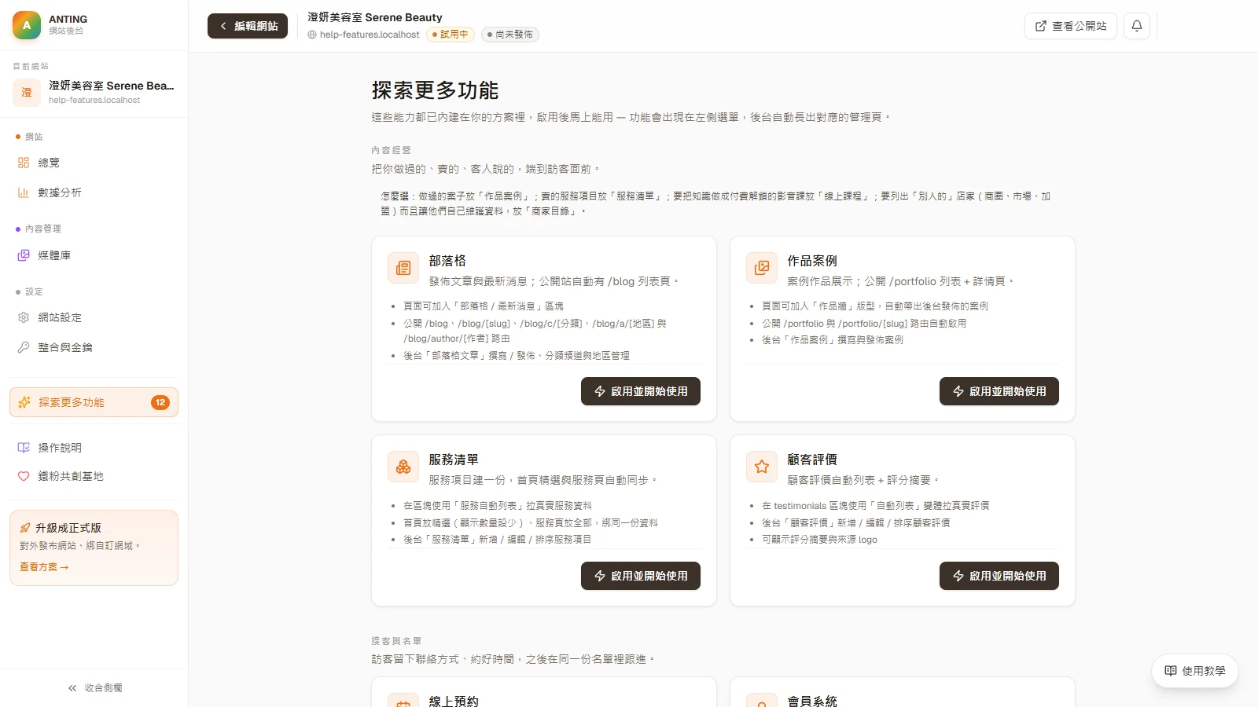The width and height of the screenshot is (1258, 707).
Task: Open 網站設定 site settings
Action: click(x=94, y=317)
